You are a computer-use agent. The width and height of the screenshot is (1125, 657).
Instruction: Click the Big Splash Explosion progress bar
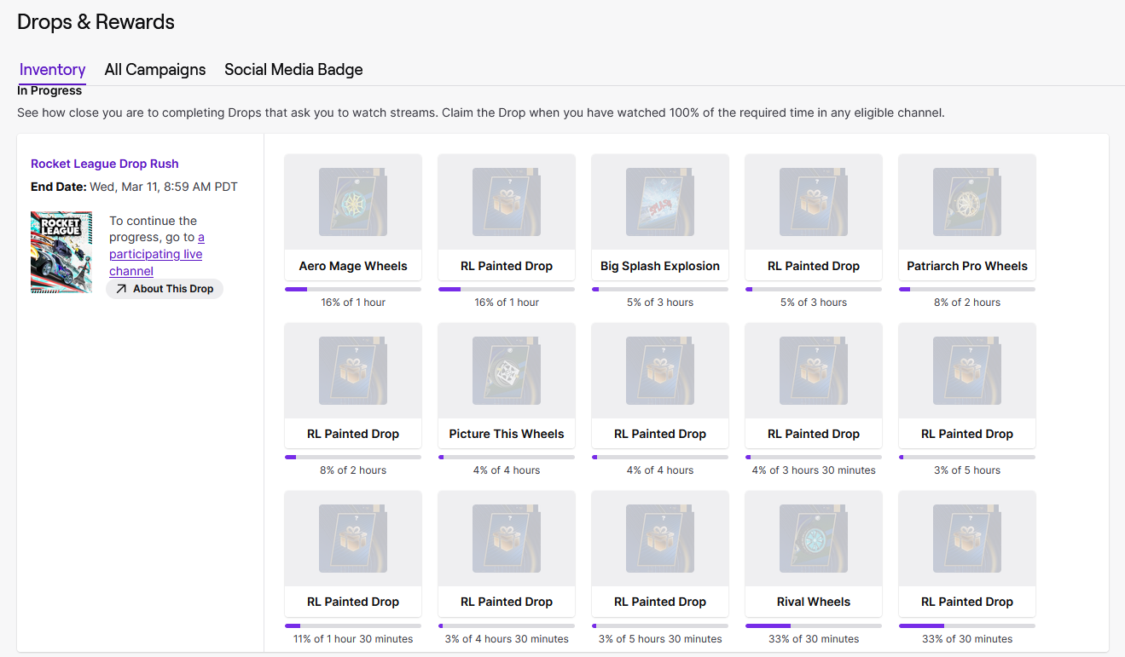click(x=660, y=290)
